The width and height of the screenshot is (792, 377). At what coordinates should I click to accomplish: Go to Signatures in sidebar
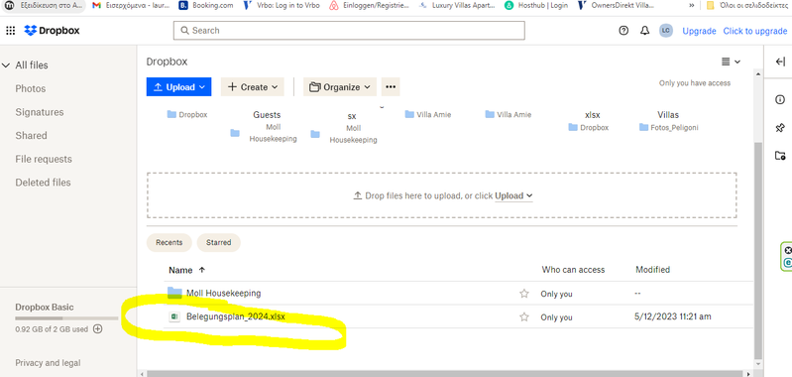point(40,112)
